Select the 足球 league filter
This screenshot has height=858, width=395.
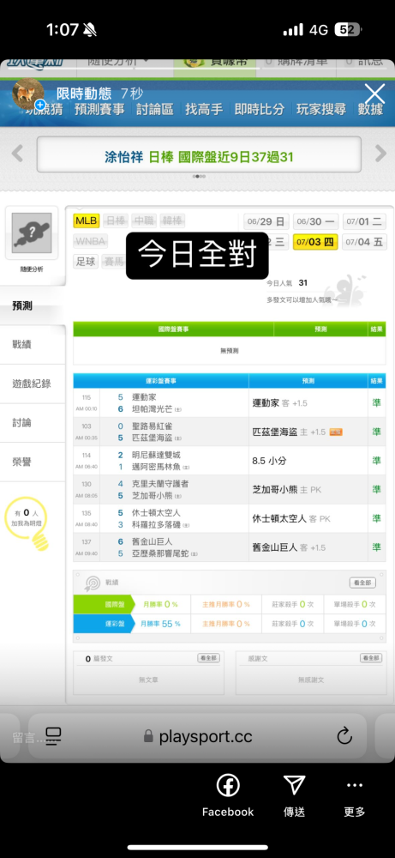pos(86,262)
